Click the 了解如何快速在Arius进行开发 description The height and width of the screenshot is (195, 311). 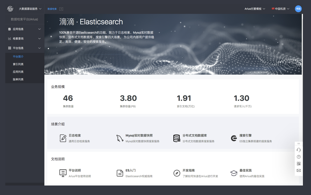click(200, 176)
